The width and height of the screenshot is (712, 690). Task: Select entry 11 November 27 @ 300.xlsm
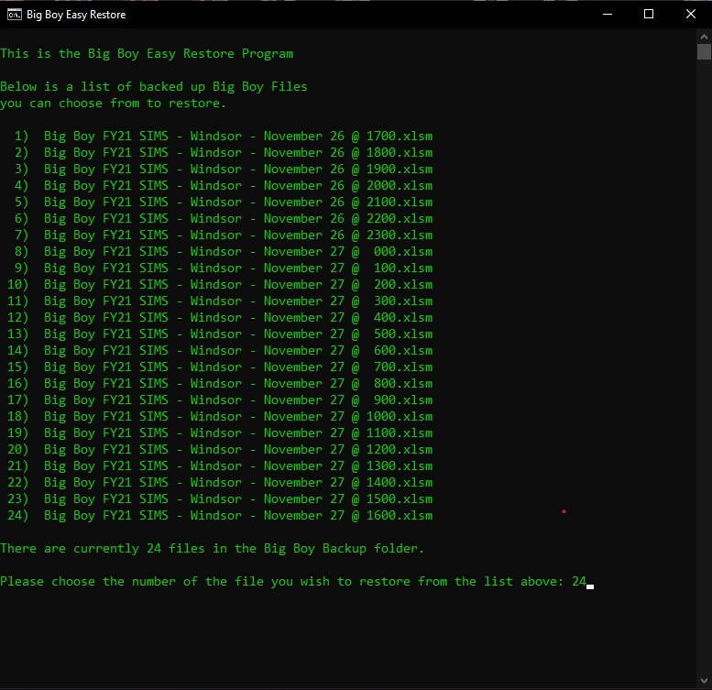[220, 301]
